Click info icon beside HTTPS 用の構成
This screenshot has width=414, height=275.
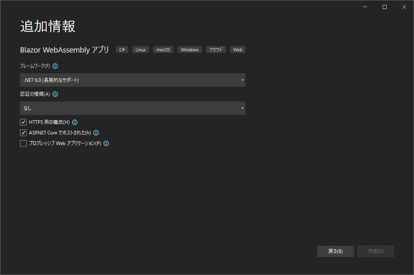pos(75,122)
